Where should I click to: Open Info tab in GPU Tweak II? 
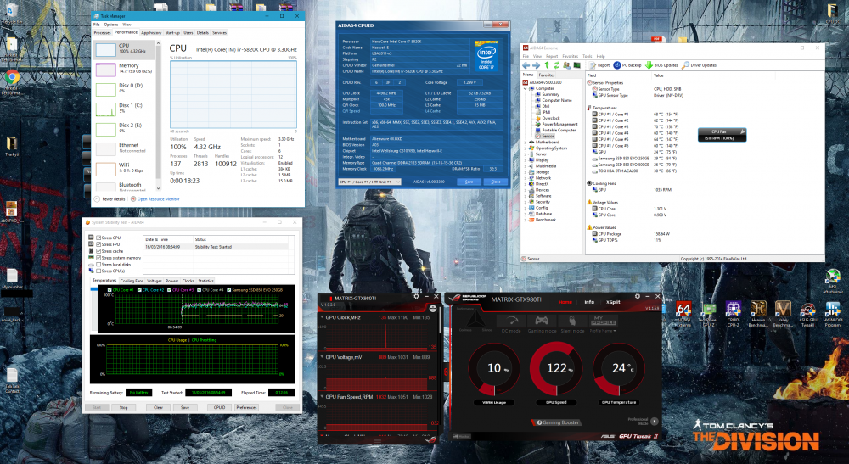589,302
